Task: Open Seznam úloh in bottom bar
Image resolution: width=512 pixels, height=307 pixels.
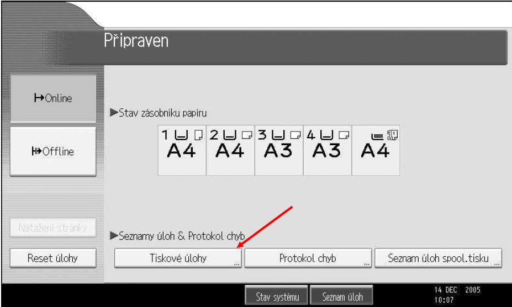Action: [x=341, y=296]
